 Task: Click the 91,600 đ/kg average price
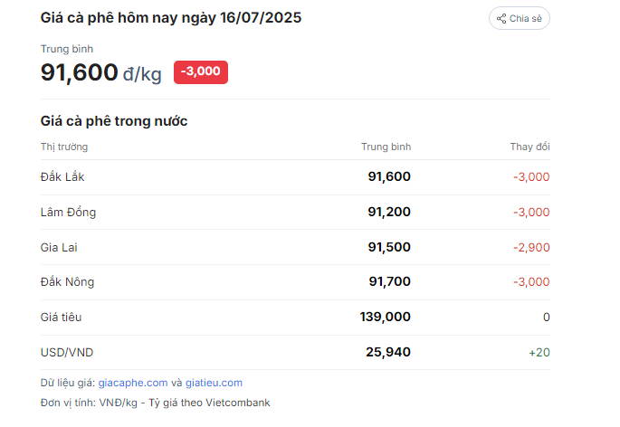click(101, 72)
